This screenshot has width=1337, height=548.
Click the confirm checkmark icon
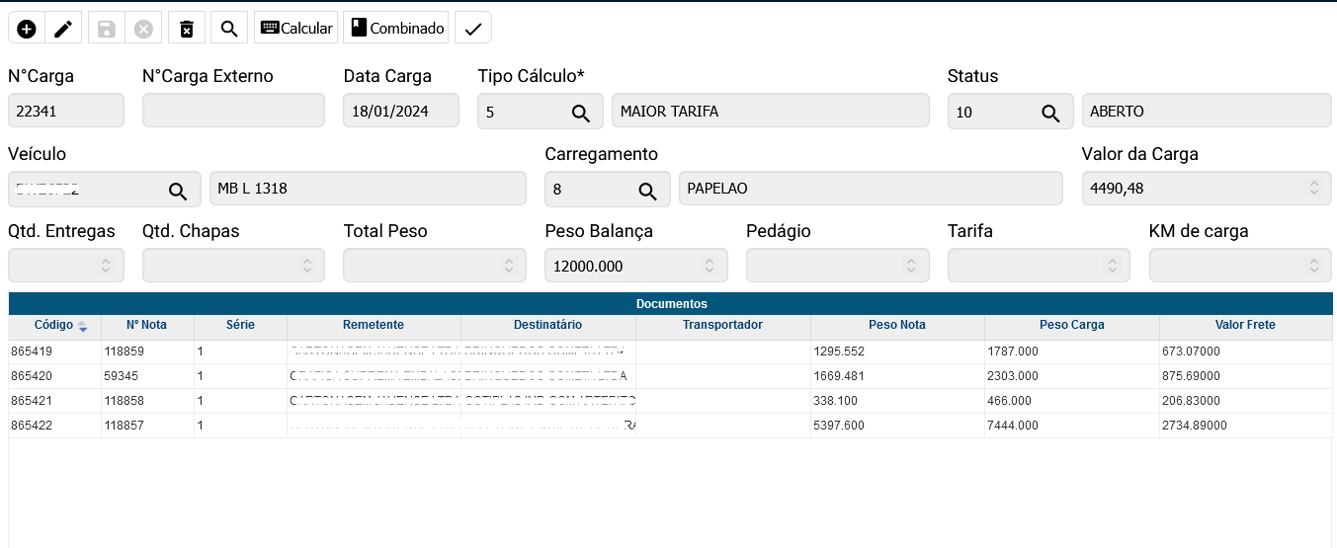472,29
